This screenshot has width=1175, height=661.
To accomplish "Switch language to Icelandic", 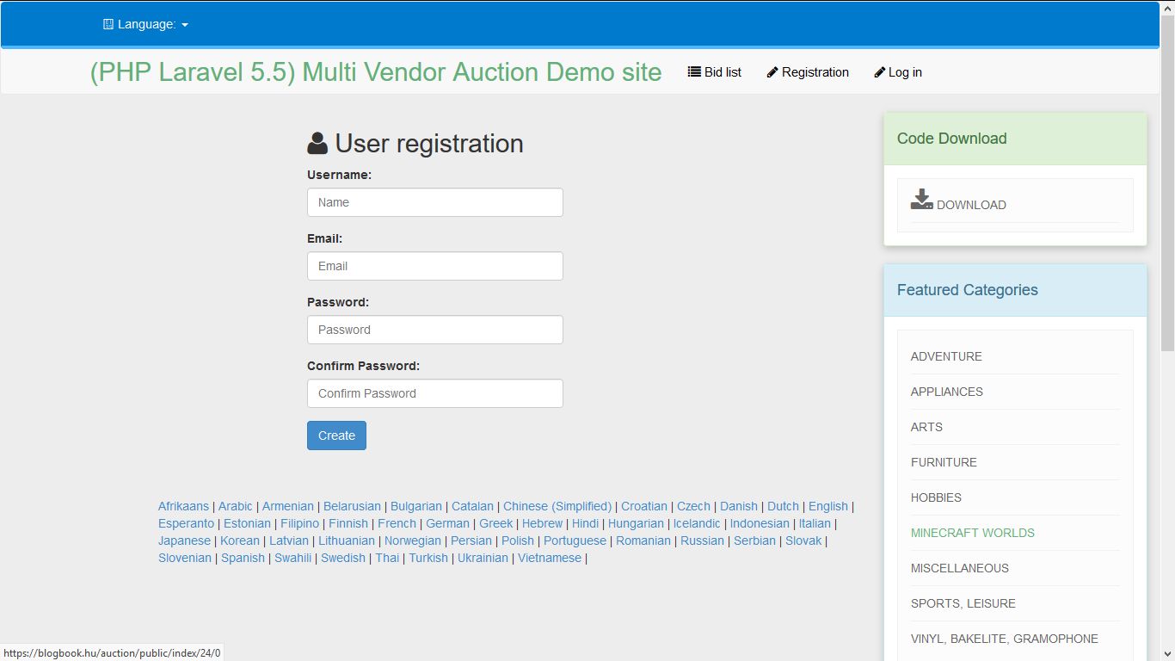I will tap(697, 523).
